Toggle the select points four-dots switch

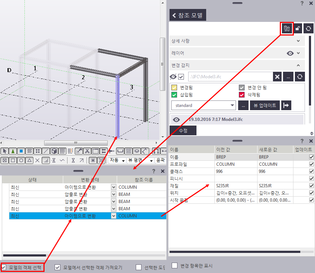click(38, 151)
